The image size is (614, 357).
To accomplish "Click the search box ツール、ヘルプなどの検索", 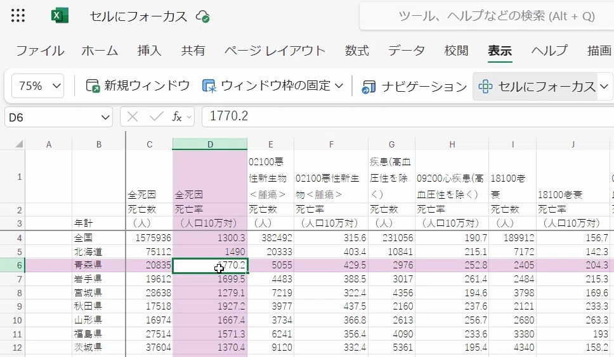I will [x=487, y=16].
